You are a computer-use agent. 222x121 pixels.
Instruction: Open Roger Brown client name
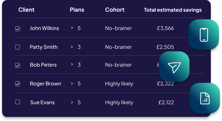(46, 84)
